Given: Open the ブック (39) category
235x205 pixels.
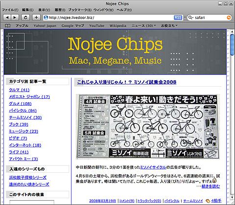Looking at the screenshot, I should [x=19, y=124].
